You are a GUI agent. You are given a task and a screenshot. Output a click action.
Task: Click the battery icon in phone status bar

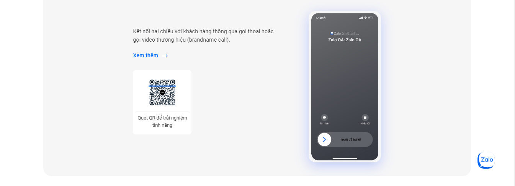(371, 18)
